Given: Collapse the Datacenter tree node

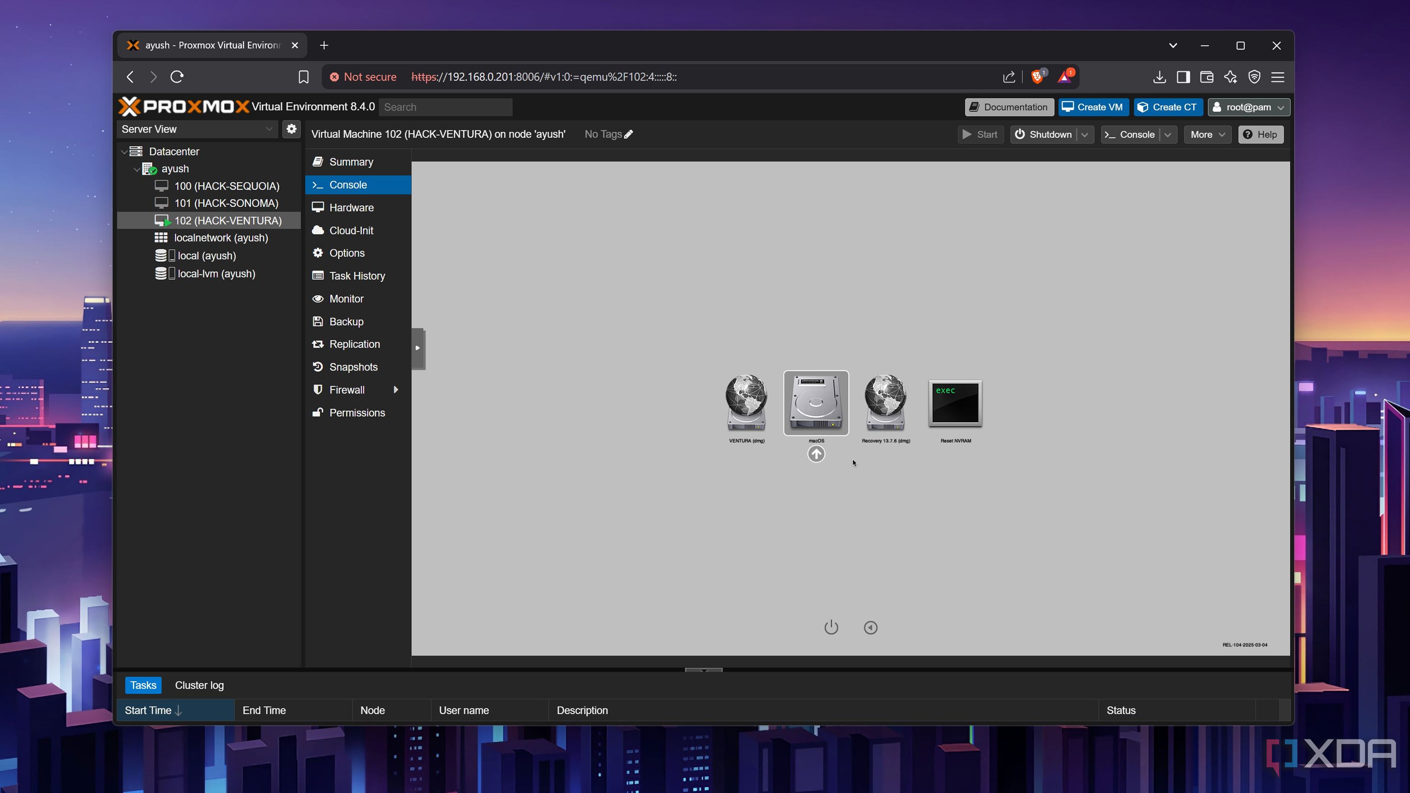Looking at the screenshot, I should tap(124, 152).
